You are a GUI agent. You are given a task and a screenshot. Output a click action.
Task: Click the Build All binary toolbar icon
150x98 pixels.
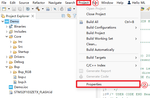point(48,9)
